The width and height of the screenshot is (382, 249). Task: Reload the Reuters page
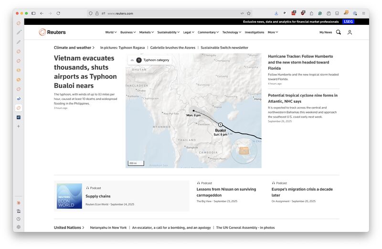(x=58, y=13)
